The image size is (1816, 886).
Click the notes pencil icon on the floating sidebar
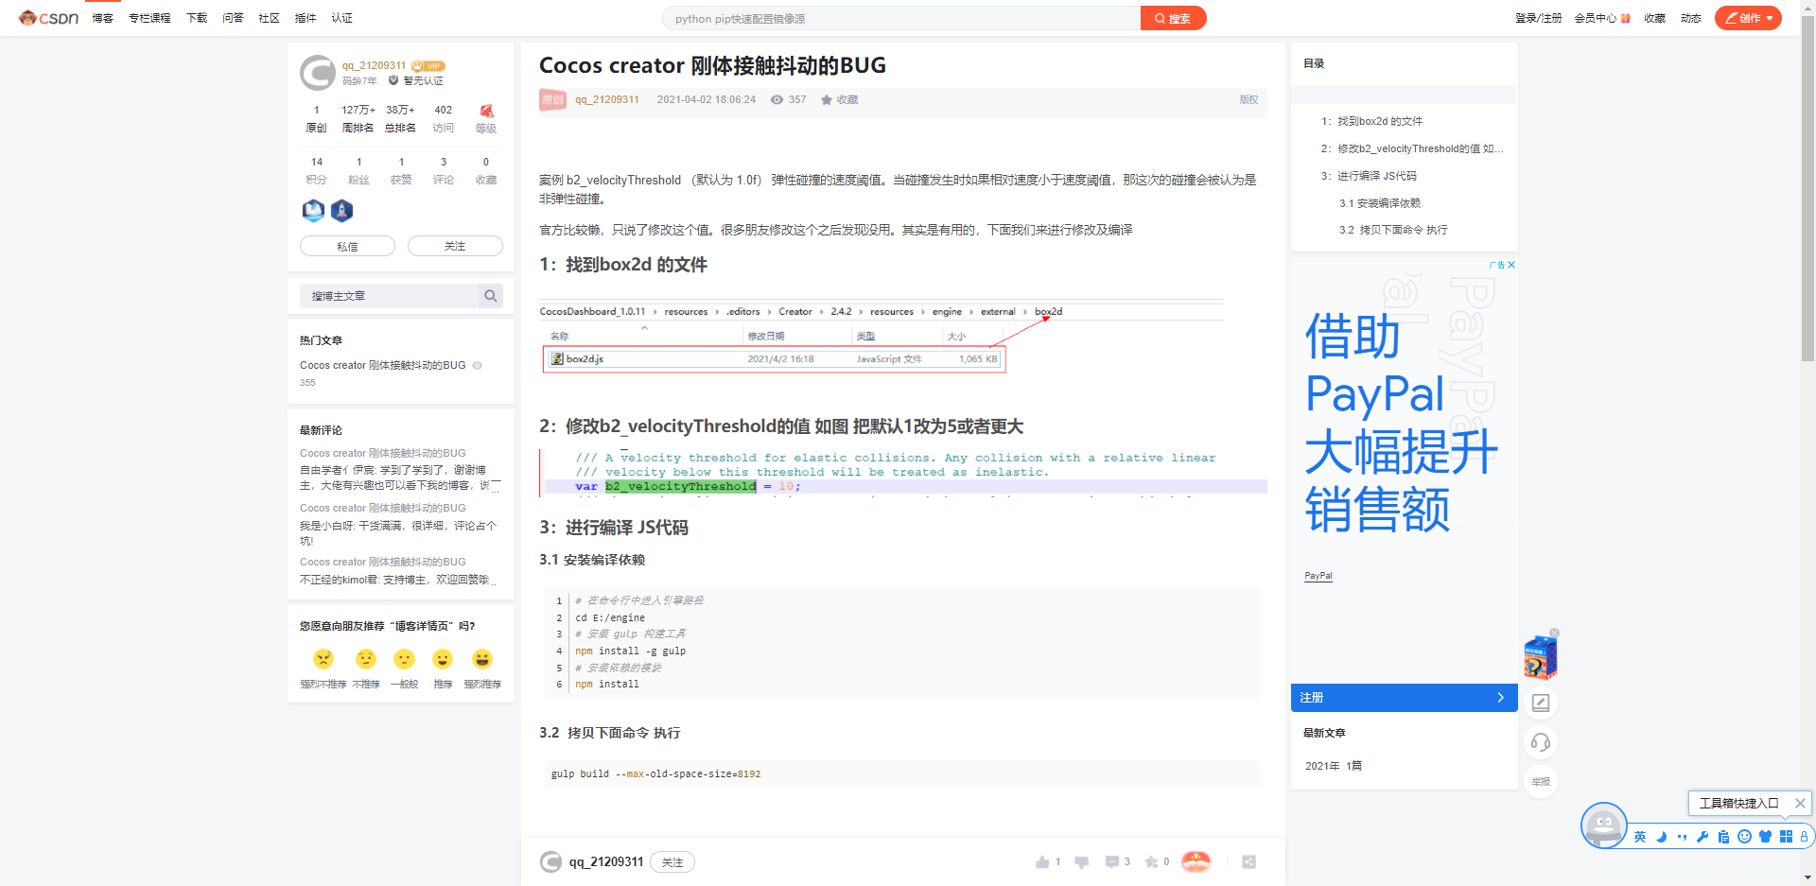1541,703
